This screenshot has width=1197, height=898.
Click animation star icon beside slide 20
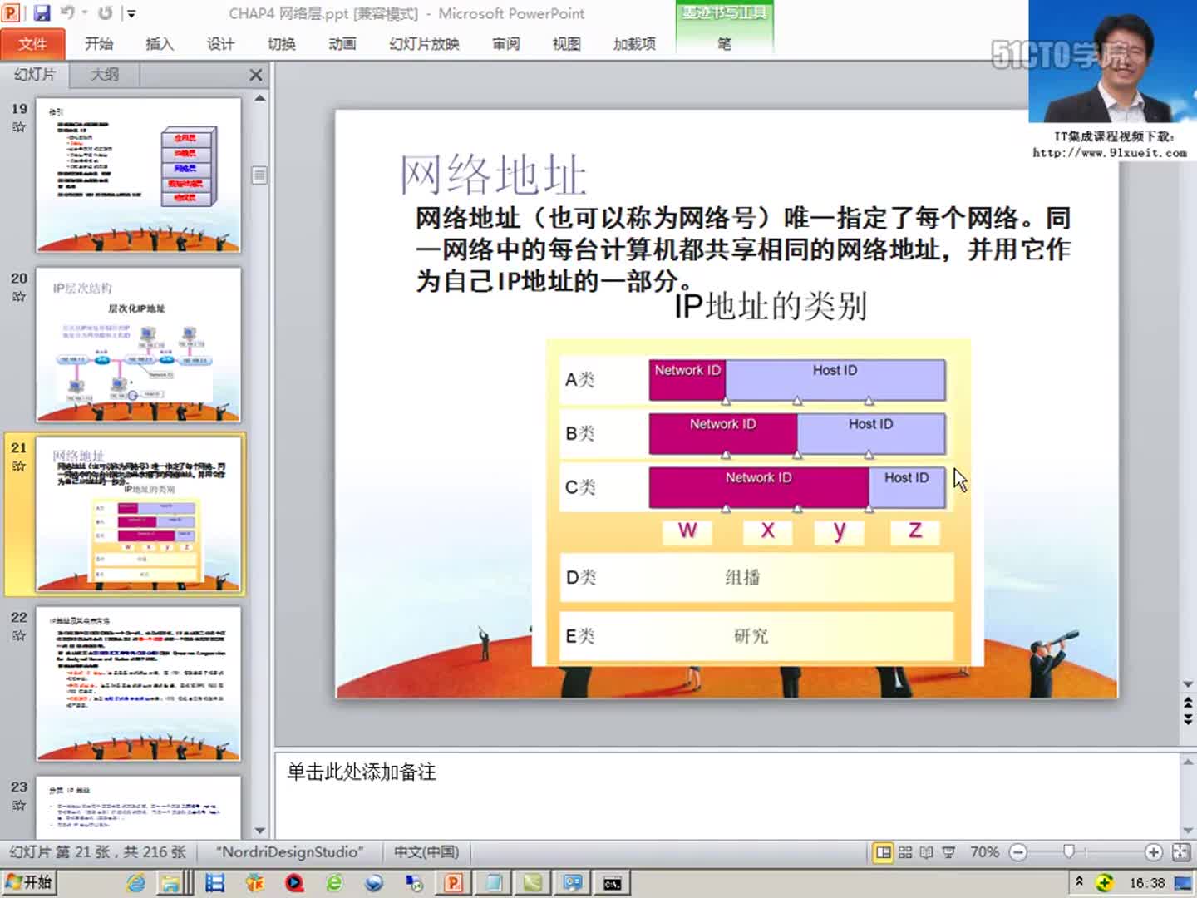(19, 297)
